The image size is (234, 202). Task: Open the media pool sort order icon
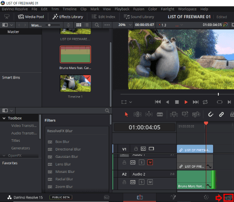[69, 25]
